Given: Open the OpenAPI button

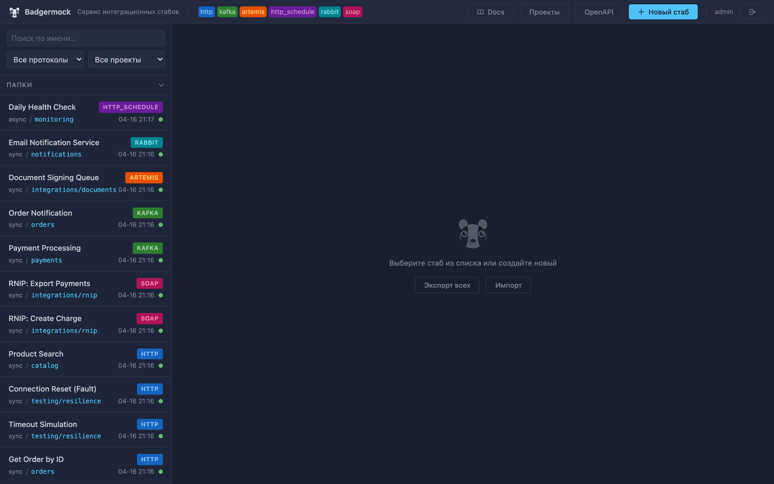Looking at the screenshot, I should pyautogui.click(x=599, y=12).
